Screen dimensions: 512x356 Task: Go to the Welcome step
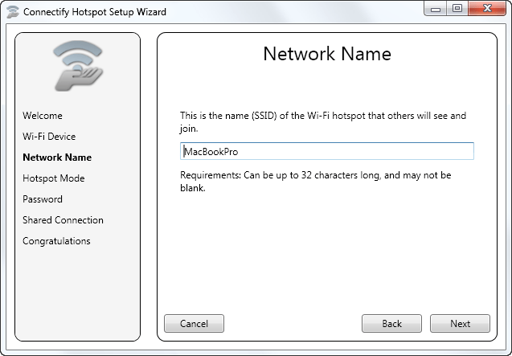(x=43, y=116)
